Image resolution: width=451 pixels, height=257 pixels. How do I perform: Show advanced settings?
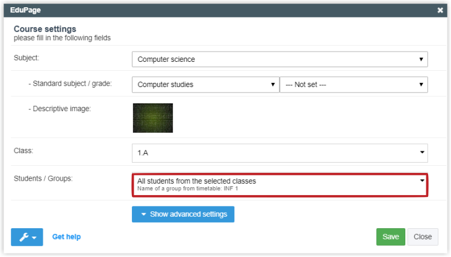click(x=183, y=214)
